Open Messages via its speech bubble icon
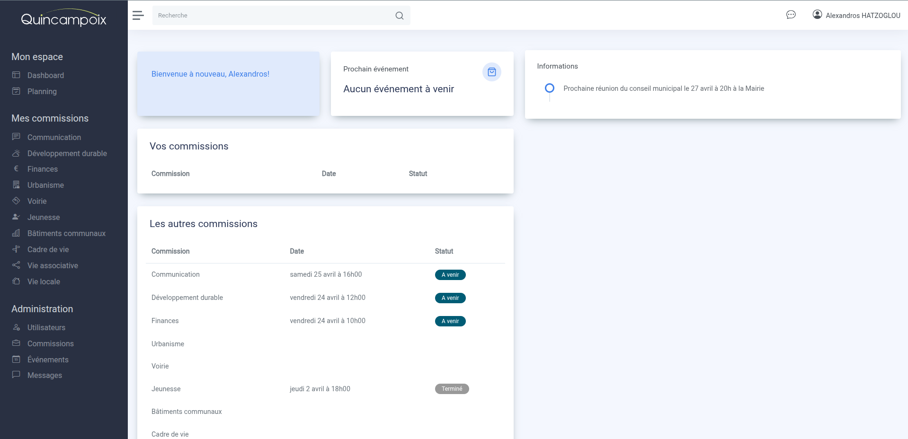The width and height of the screenshot is (908, 439). click(x=16, y=375)
